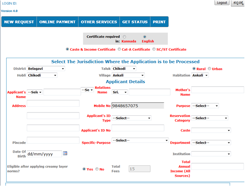Select English certificate language radio button
Image resolution: width=246 pixels, height=186 pixels.
coord(145,37)
